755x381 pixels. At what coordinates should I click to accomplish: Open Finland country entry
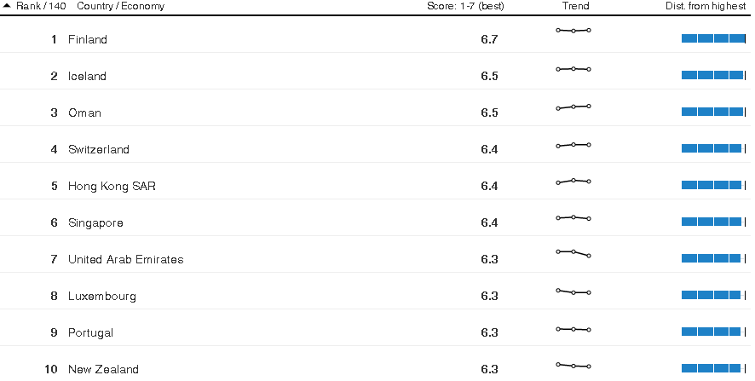[88, 39]
